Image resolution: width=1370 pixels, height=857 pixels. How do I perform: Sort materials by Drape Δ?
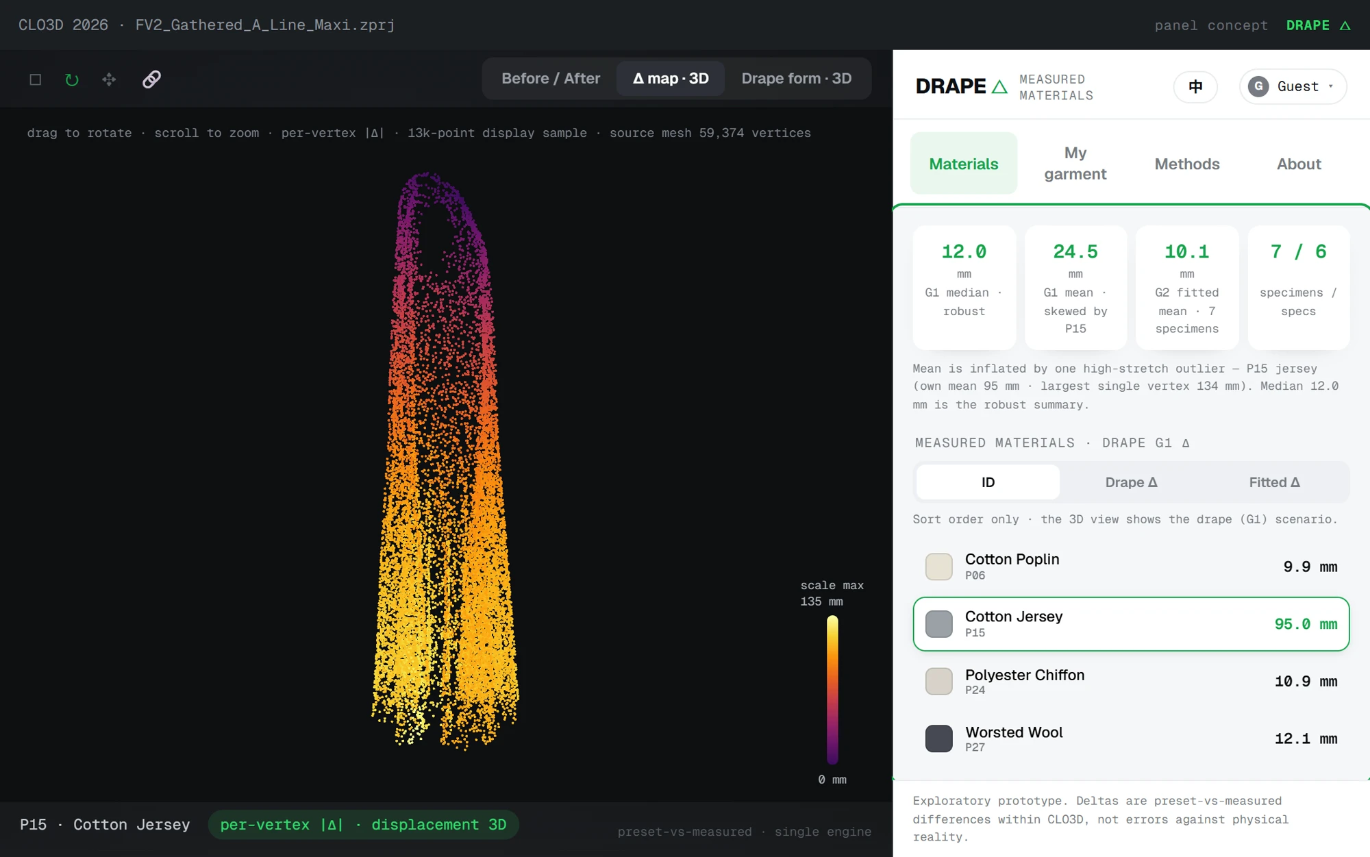pos(1131,482)
